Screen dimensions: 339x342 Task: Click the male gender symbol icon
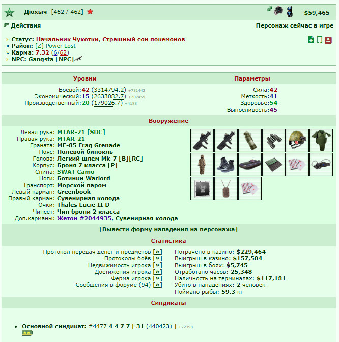[269, 9]
